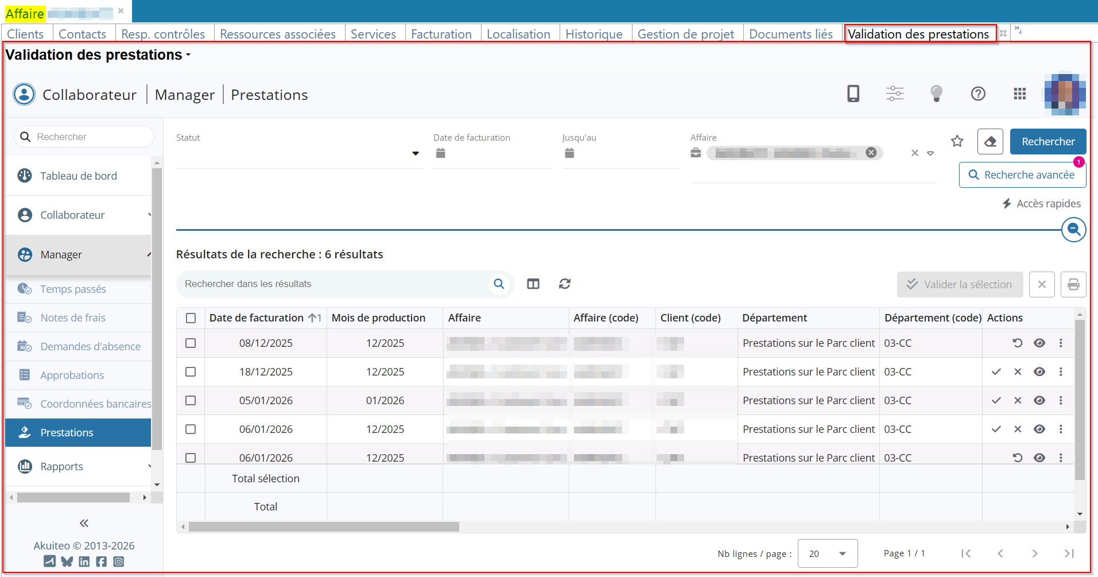Screen dimensions: 1098x577
Task: Expand the Rapports sidebar section
Action: pos(79,467)
